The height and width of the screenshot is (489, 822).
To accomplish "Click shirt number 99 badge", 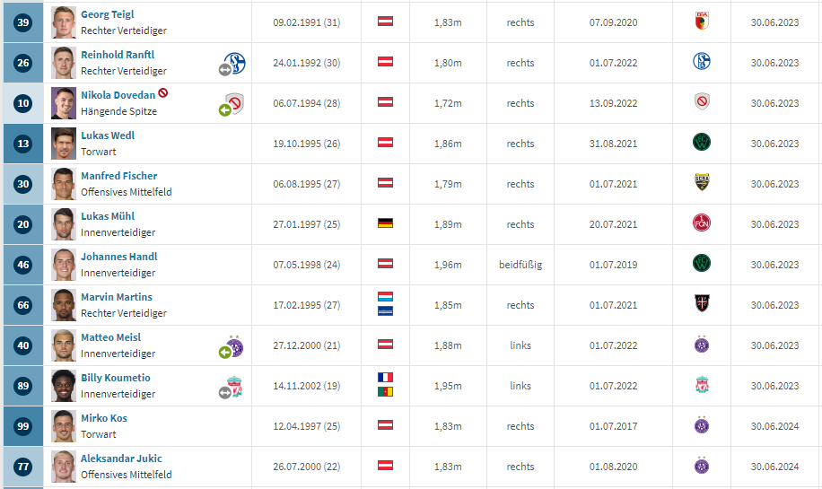I will click(x=23, y=426).
